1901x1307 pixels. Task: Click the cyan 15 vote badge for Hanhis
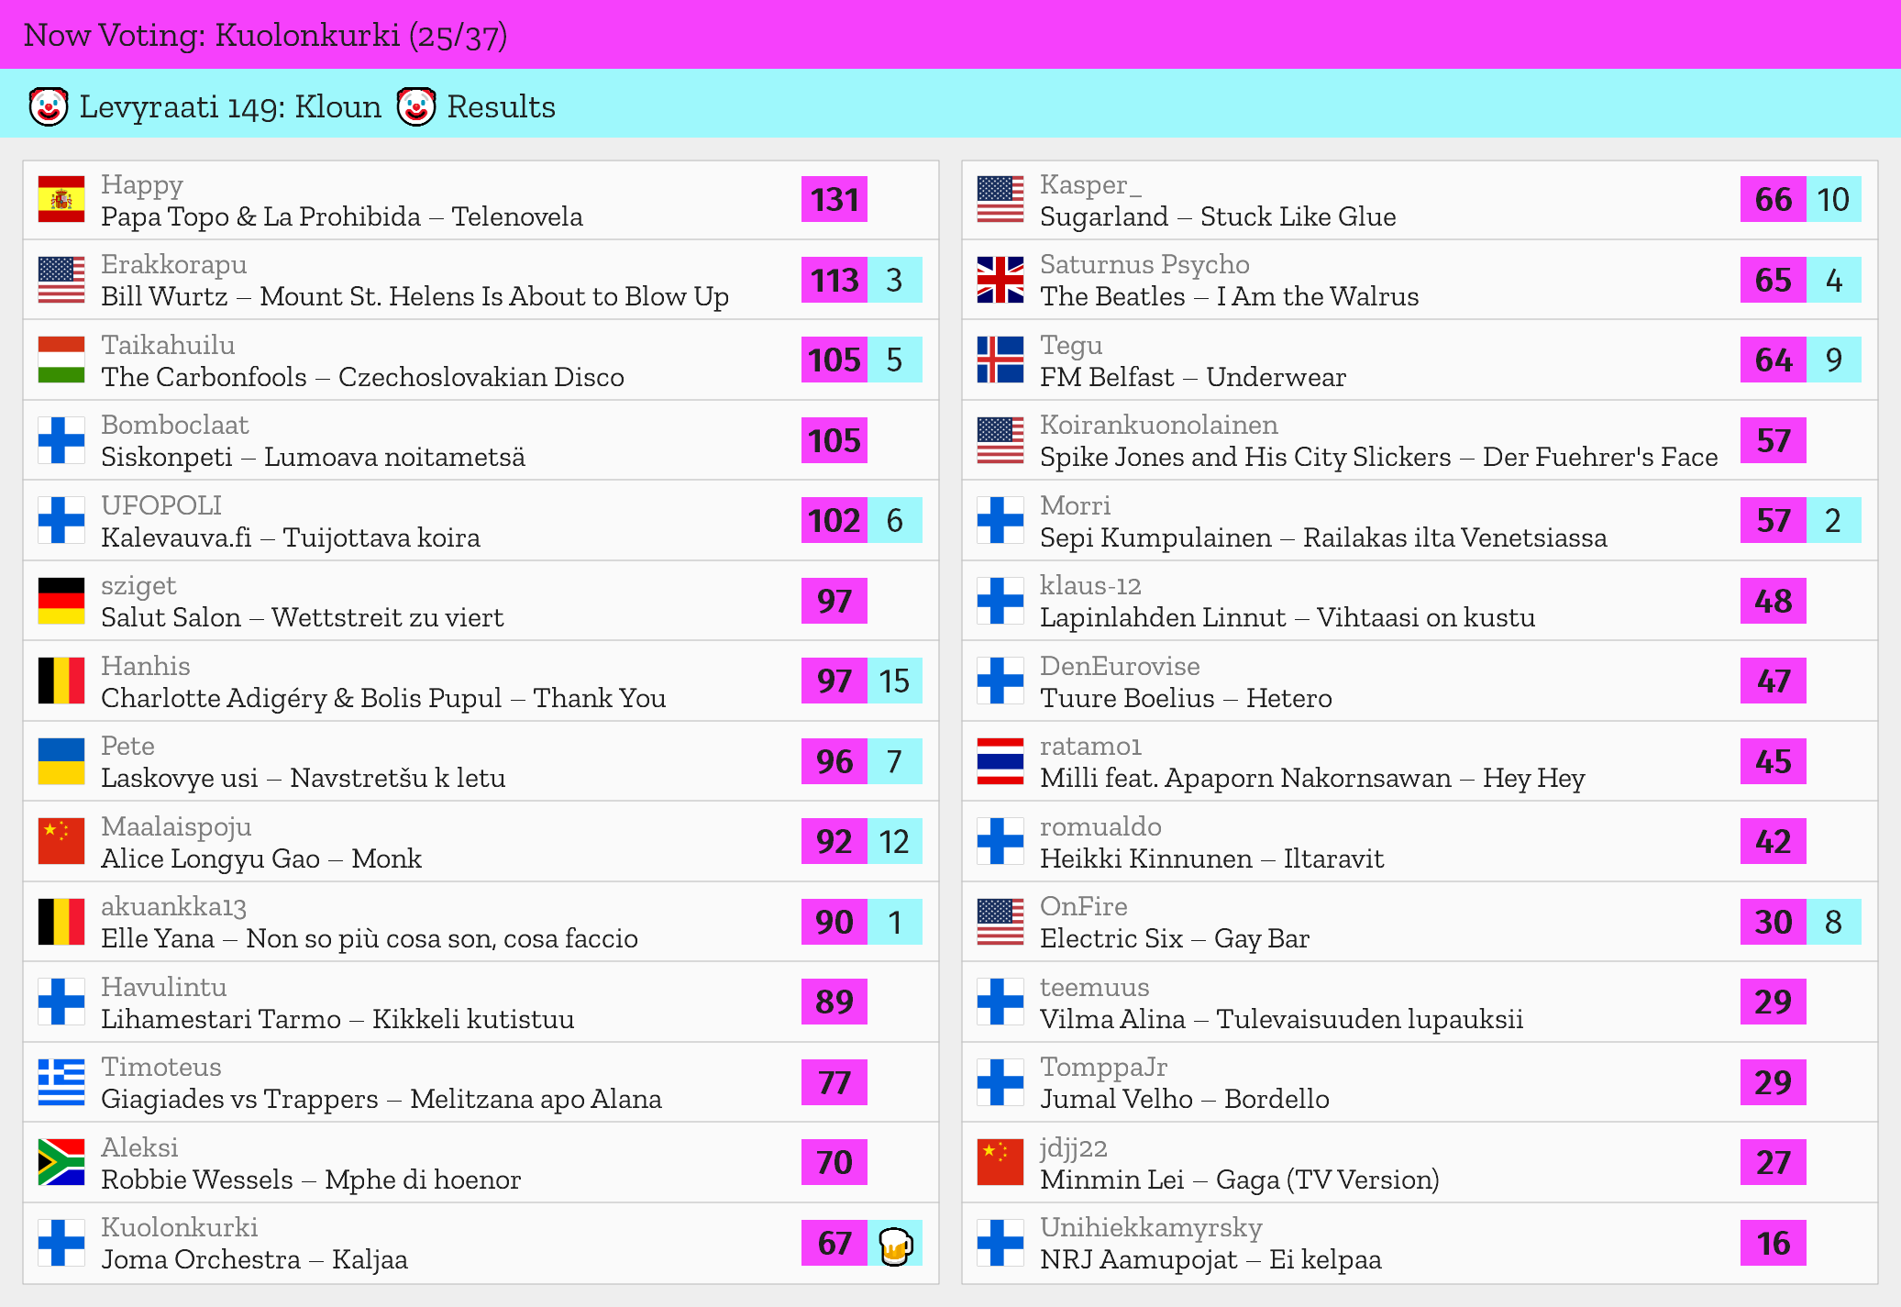coord(894,681)
